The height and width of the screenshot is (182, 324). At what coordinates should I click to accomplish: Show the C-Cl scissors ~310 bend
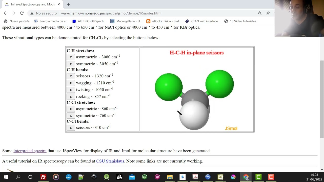click(x=71, y=128)
